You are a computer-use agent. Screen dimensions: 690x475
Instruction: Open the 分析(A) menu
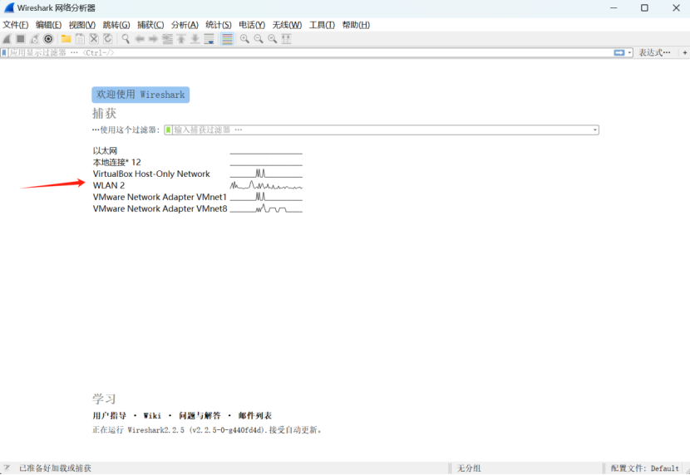[185, 25]
